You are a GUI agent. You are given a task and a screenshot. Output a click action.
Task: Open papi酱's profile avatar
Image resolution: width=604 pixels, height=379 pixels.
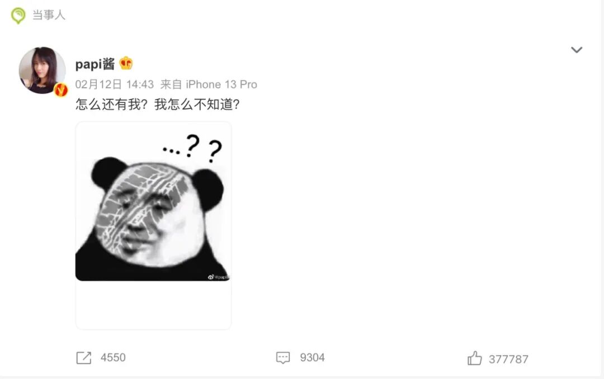[42, 70]
